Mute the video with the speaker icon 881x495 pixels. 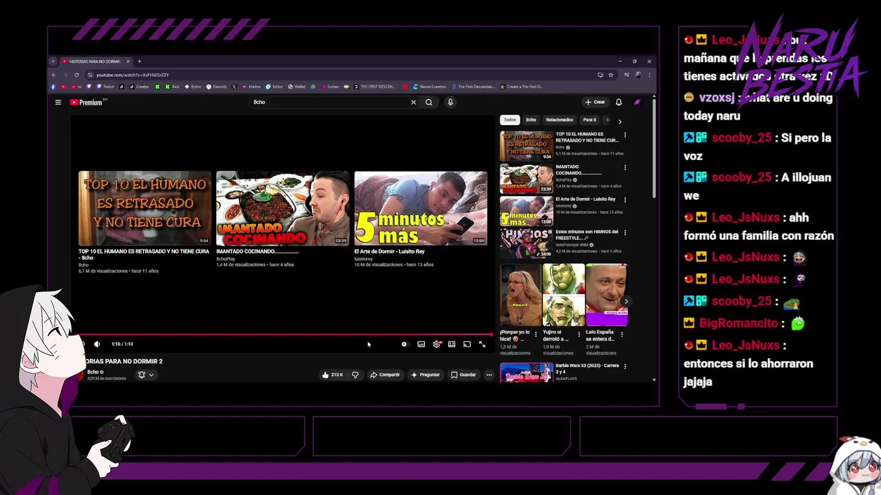97,344
